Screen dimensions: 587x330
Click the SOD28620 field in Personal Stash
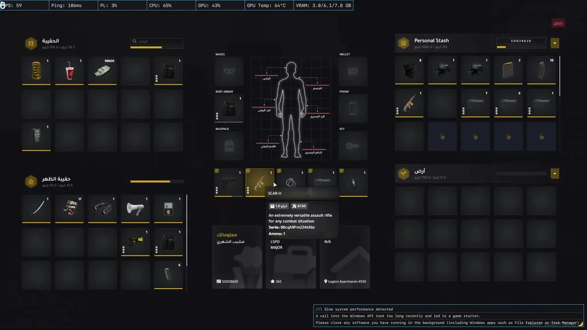(x=521, y=41)
